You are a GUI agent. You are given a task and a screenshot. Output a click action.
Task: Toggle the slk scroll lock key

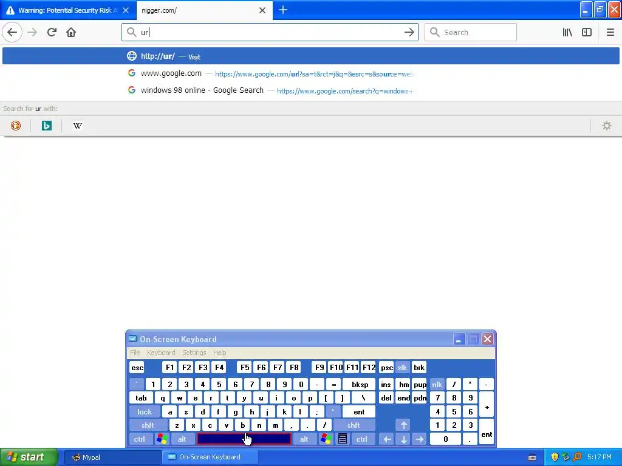tap(402, 367)
